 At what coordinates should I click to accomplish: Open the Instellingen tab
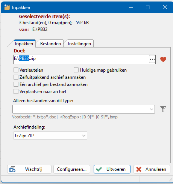point(79,44)
